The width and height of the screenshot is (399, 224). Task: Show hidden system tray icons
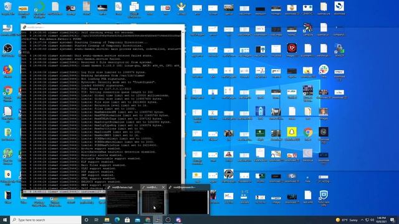tap(362, 220)
